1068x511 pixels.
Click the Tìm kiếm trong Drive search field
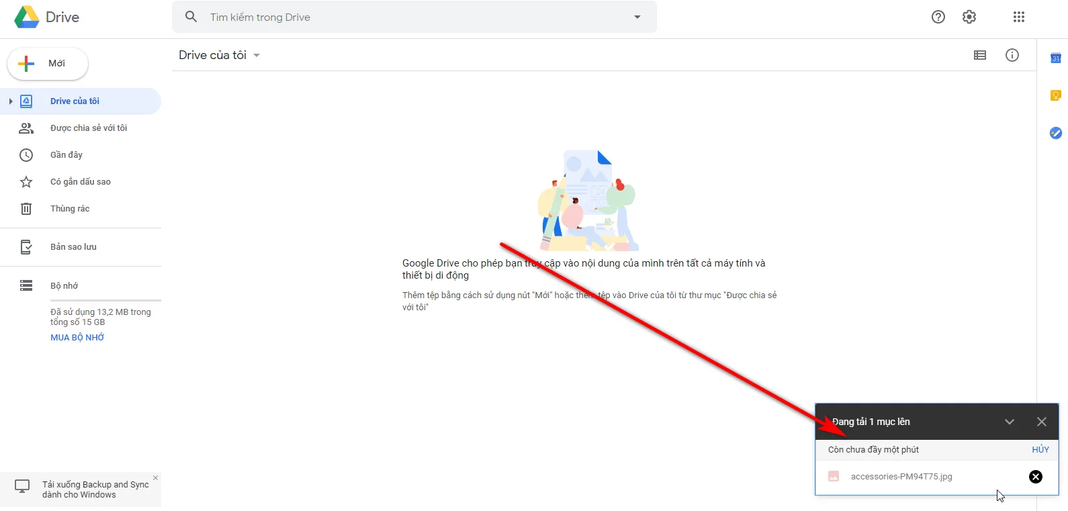[414, 17]
